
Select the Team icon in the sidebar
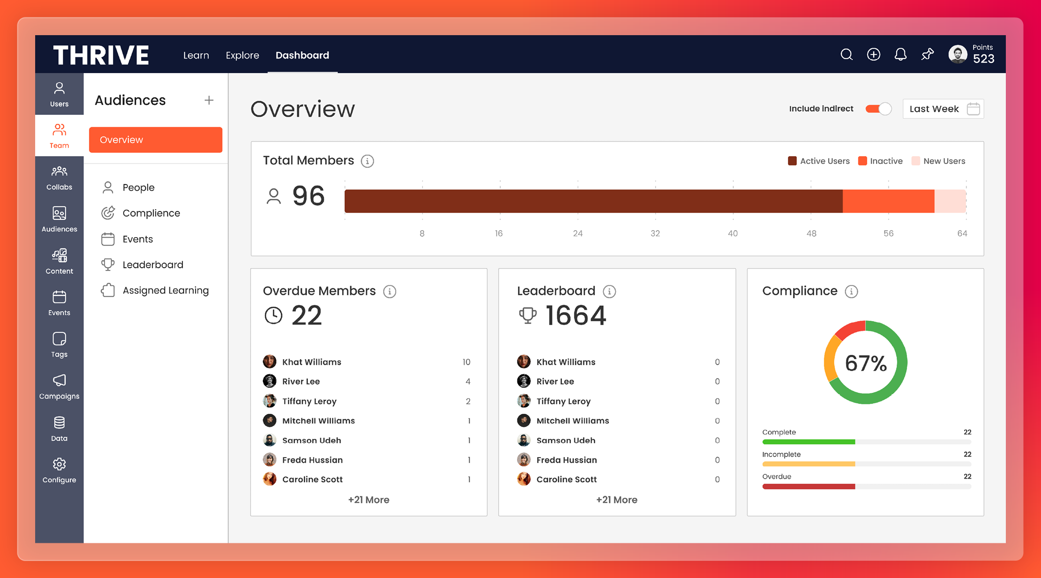59,135
